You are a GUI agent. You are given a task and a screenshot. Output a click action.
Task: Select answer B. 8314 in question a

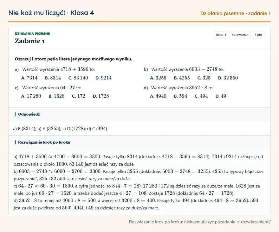(x=53, y=78)
